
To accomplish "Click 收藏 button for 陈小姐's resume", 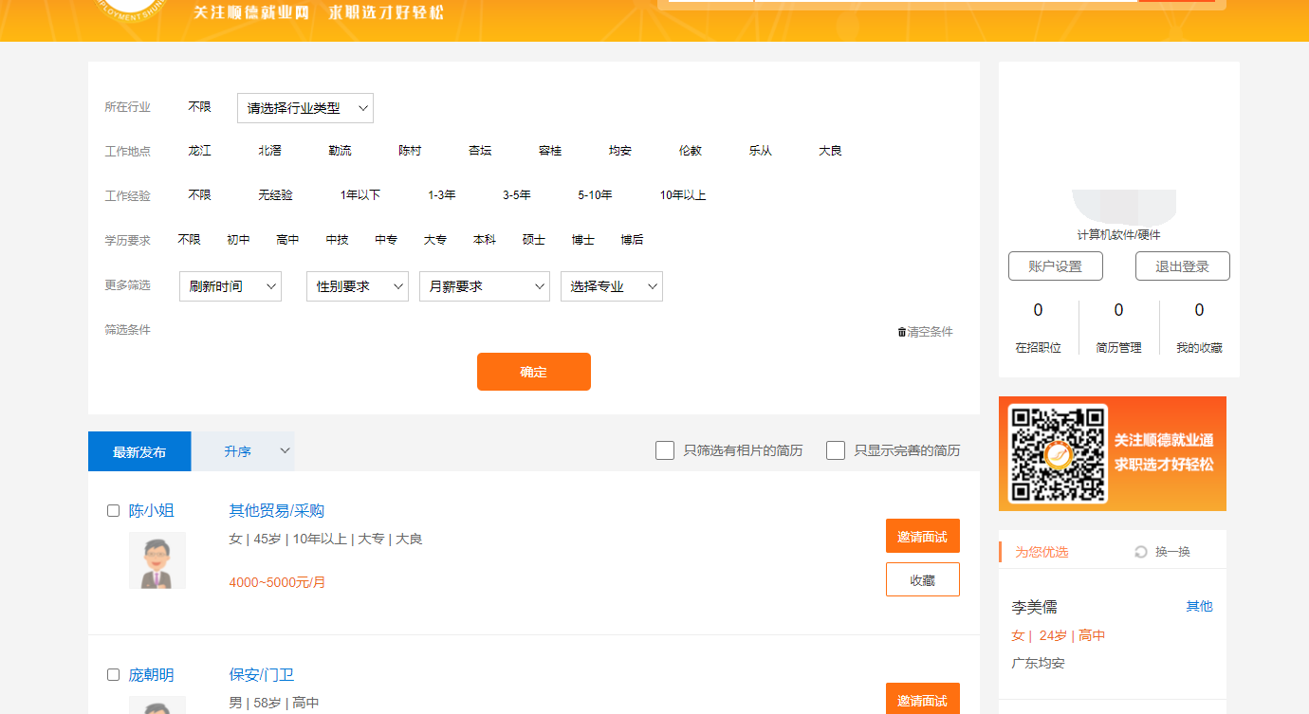I will pos(922,579).
